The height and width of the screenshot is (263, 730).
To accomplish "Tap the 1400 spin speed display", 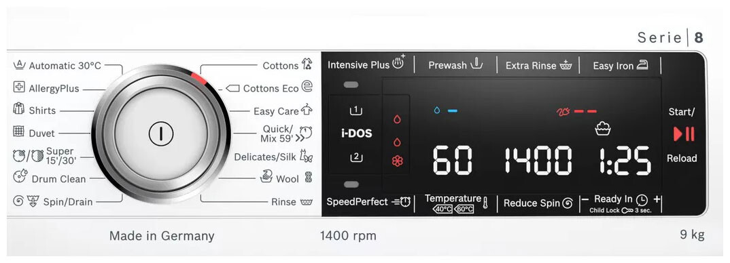I will (538, 161).
